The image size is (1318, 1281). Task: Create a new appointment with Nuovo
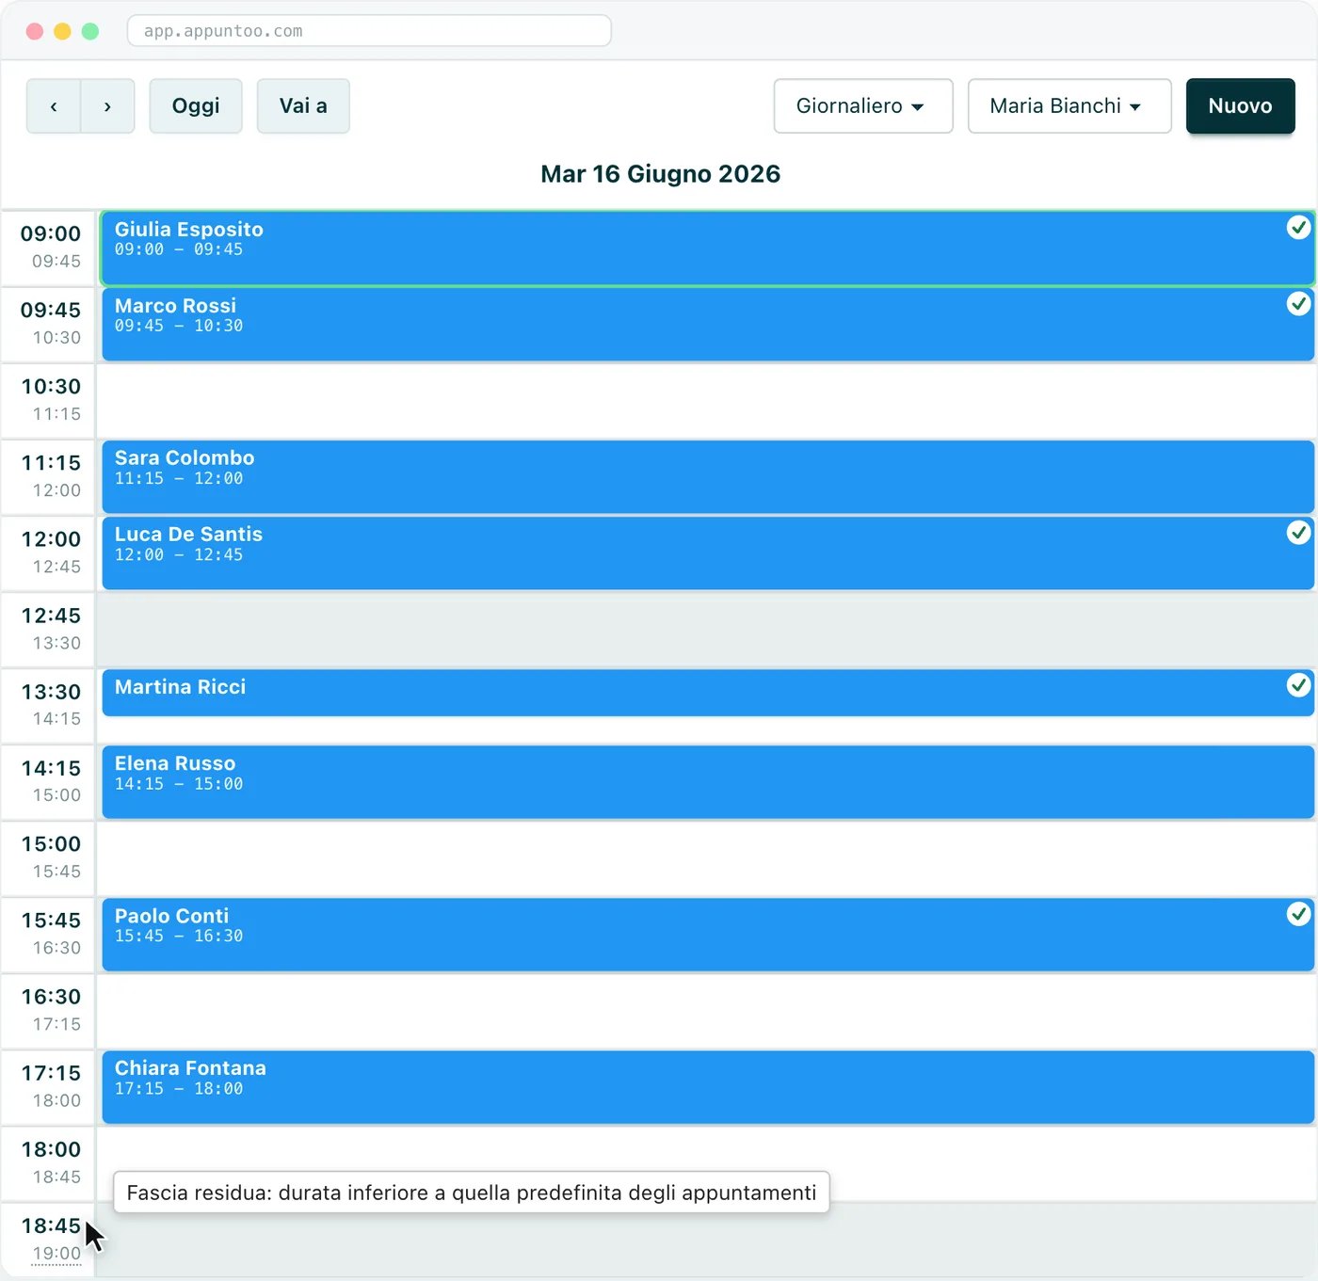coord(1240,106)
